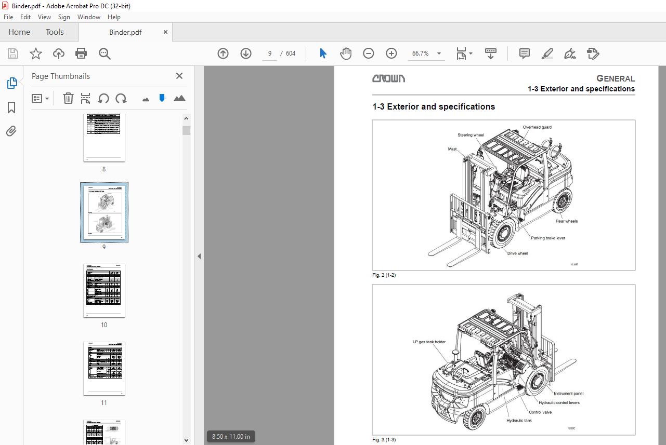Delete selected page with trash icon
The width and height of the screenshot is (666, 445).
point(68,98)
